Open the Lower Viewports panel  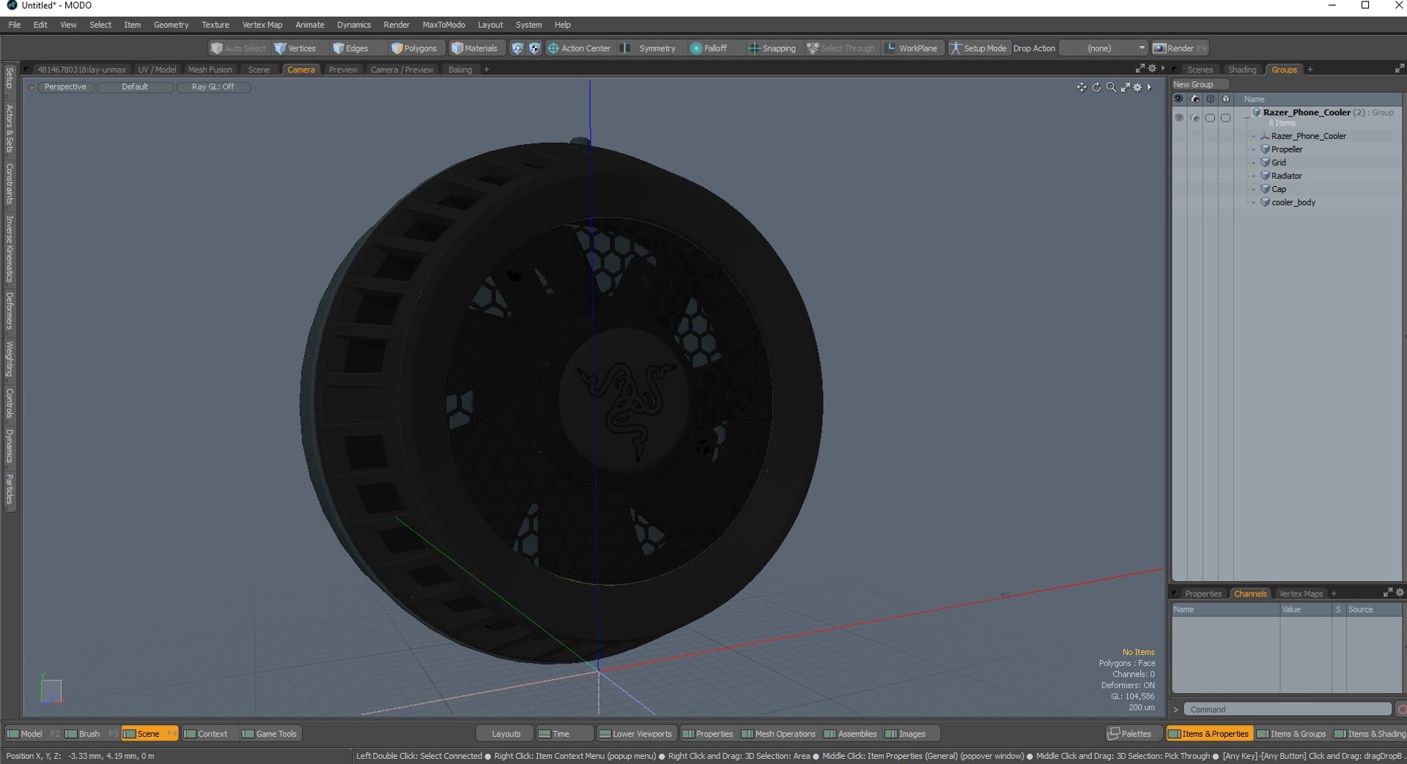click(x=635, y=734)
